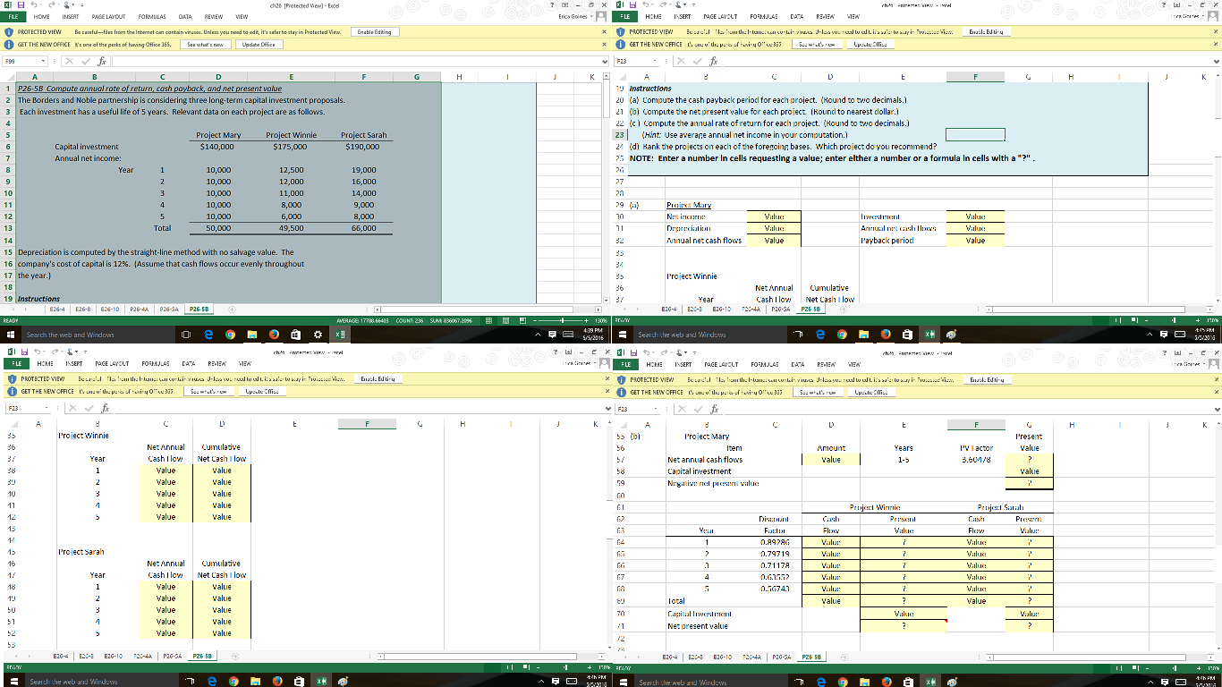Screen dimensions: 1222x687
Task: Select PV factor 3.60478 cell, bottom-right window
Action: (976, 459)
